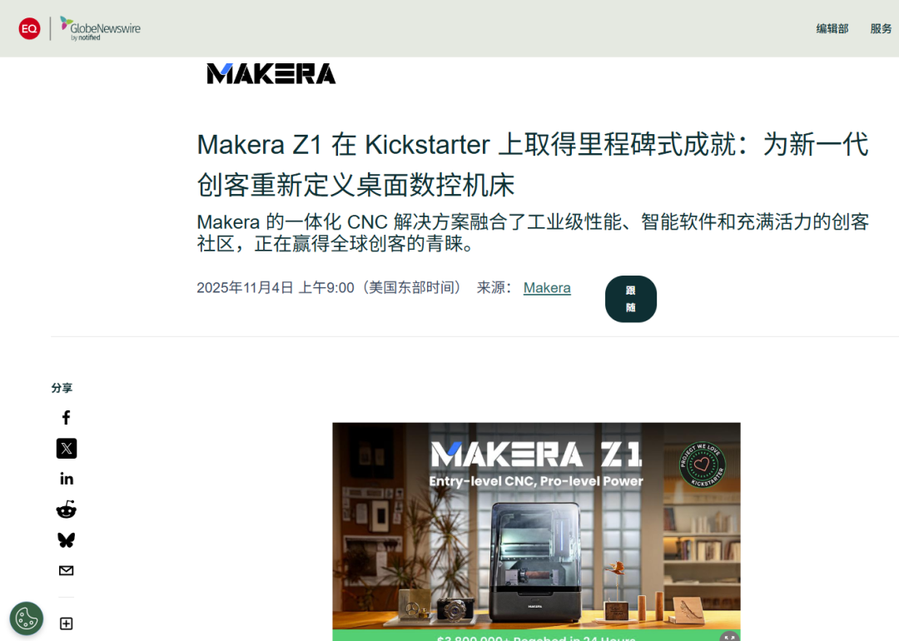
Task: Share article on X
Action: [x=67, y=449]
